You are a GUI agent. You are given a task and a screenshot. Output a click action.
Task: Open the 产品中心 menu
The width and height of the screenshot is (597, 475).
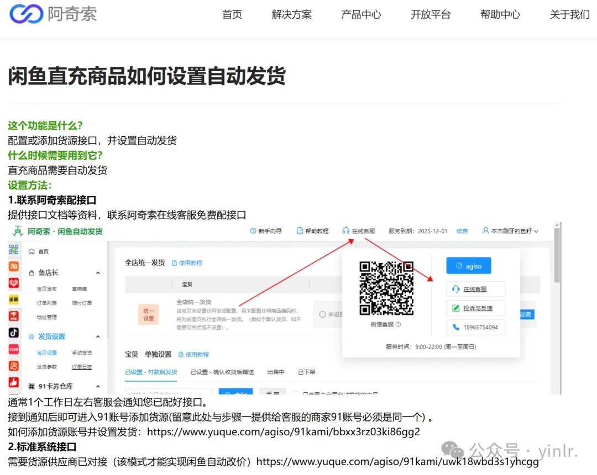[361, 14]
